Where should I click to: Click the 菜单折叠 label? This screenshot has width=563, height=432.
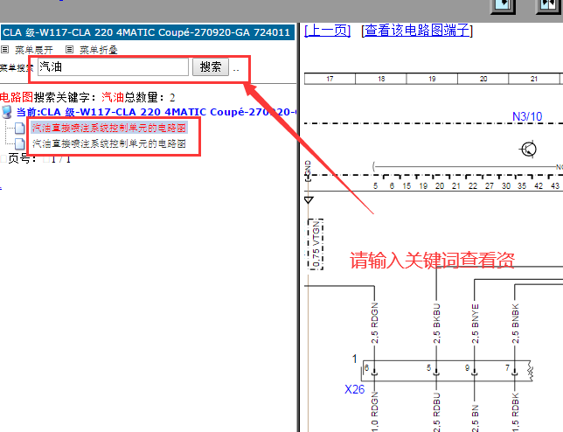pos(99,50)
